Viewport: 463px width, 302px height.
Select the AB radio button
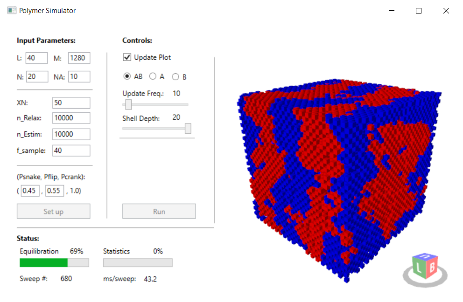(127, 76)
